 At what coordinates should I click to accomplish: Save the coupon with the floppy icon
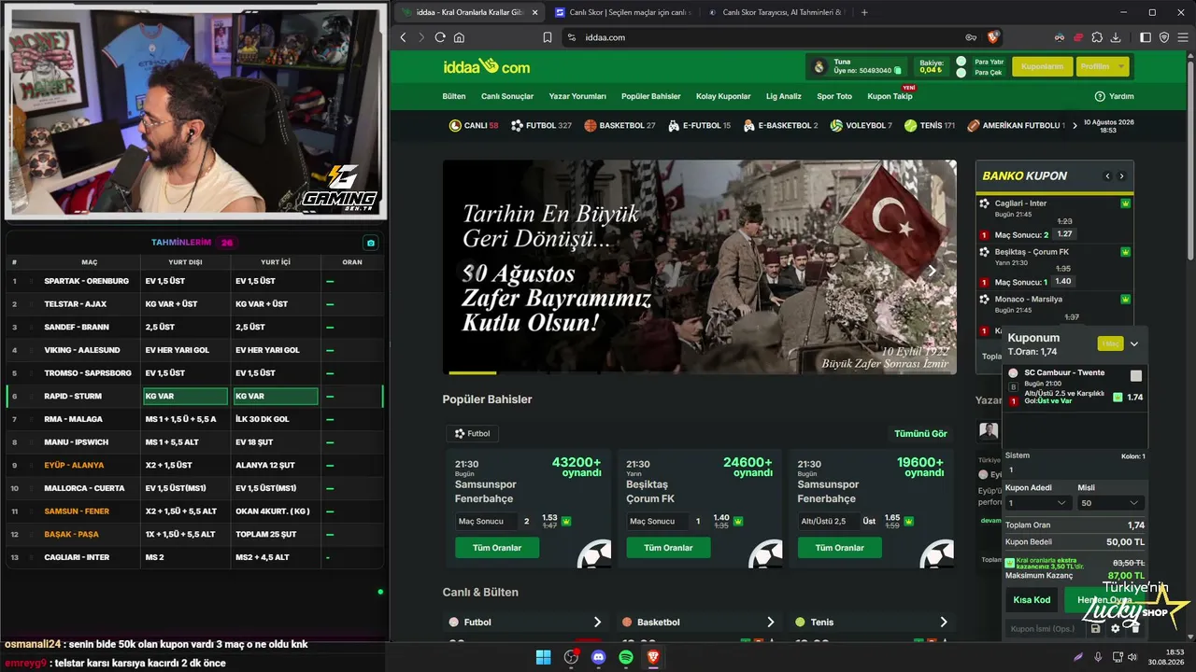[1096, 629]
